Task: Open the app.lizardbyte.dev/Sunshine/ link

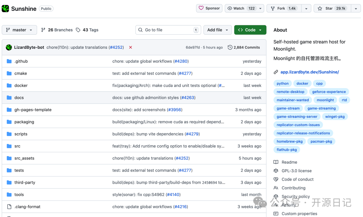Action: (x=310, y=72)
